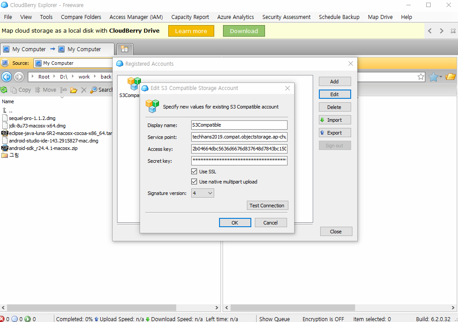Click the back navigation arrow icon
Viewport: 458px width, 322px height.
pyautogui.click(x=7, y=77)
